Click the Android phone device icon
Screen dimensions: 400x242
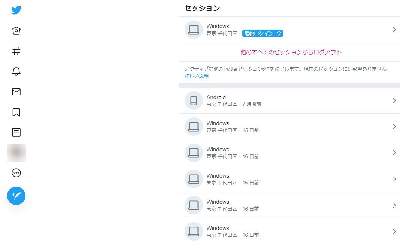click(194, 101)
